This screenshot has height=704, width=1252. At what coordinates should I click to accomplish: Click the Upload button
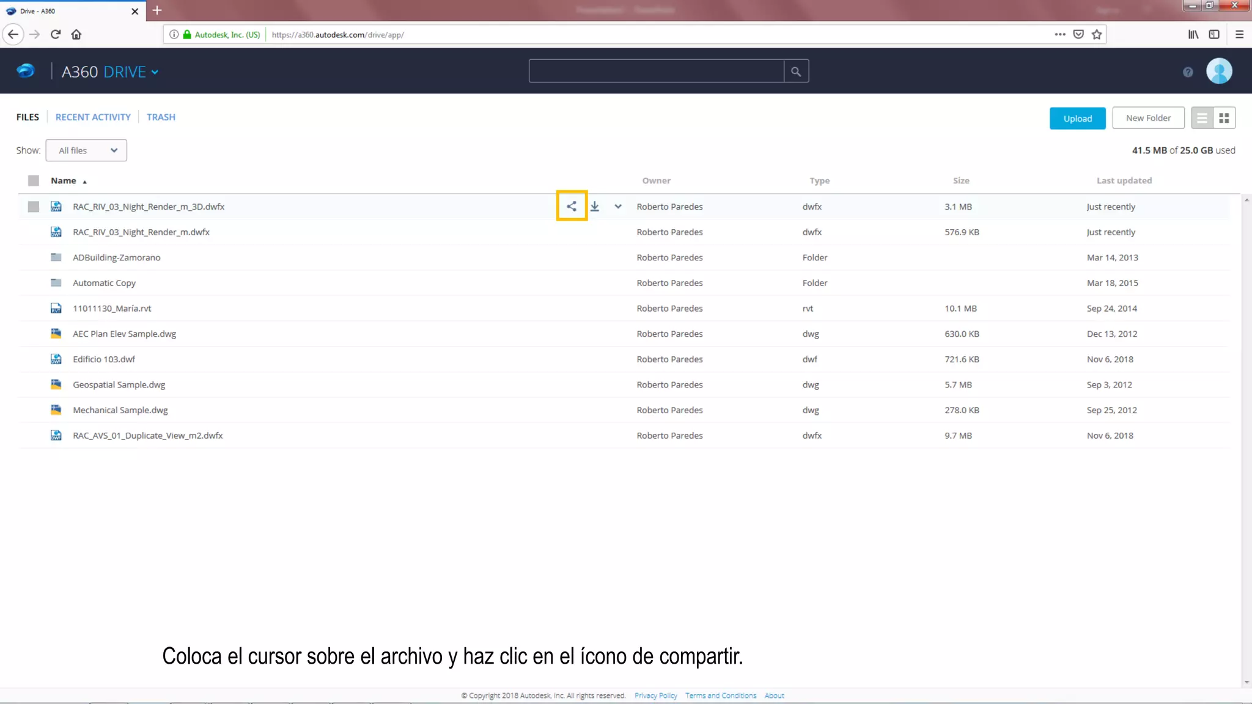[1077, 118]
